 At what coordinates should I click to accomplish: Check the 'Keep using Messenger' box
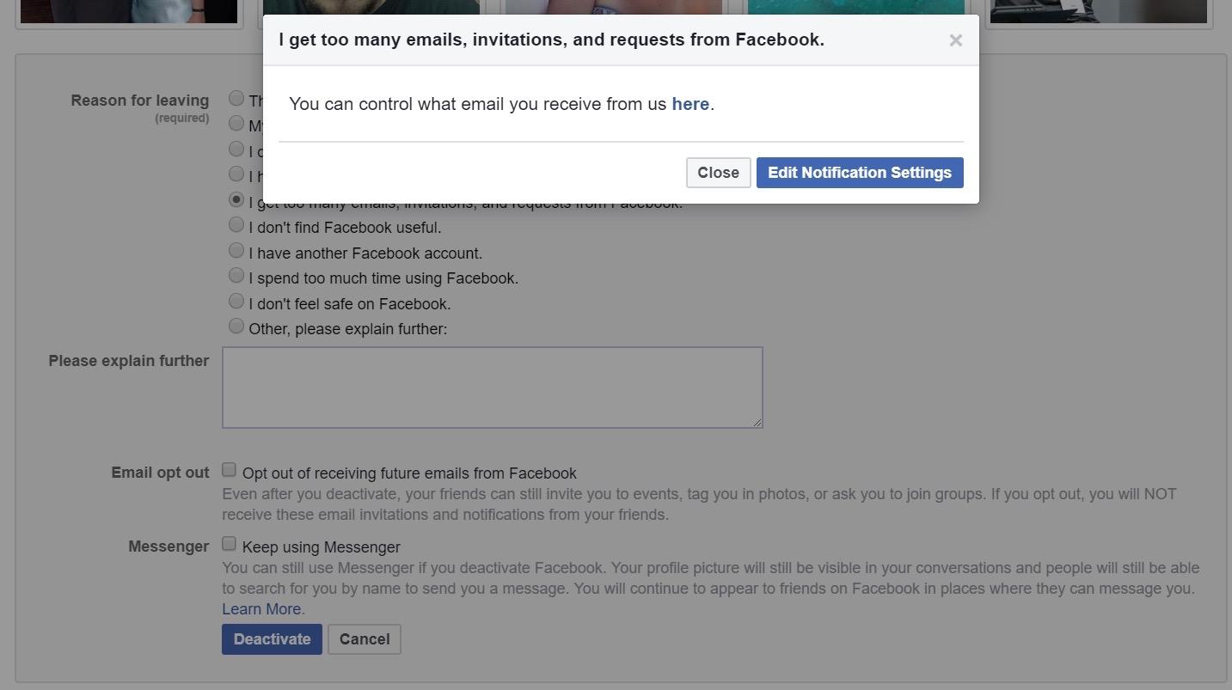point(230,544)
